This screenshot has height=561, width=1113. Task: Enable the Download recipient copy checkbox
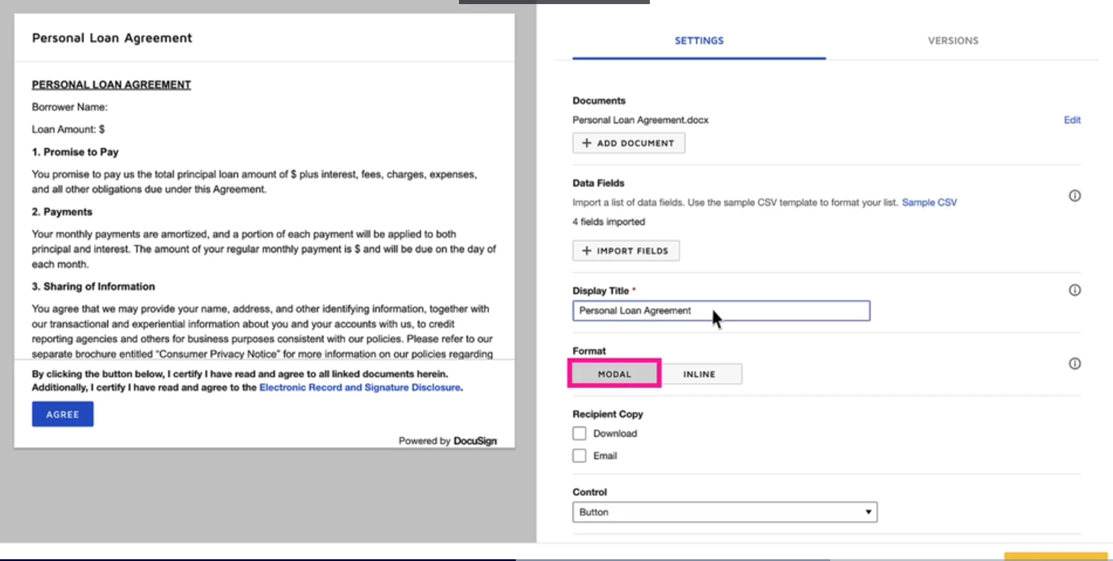(x=579, y=433)
